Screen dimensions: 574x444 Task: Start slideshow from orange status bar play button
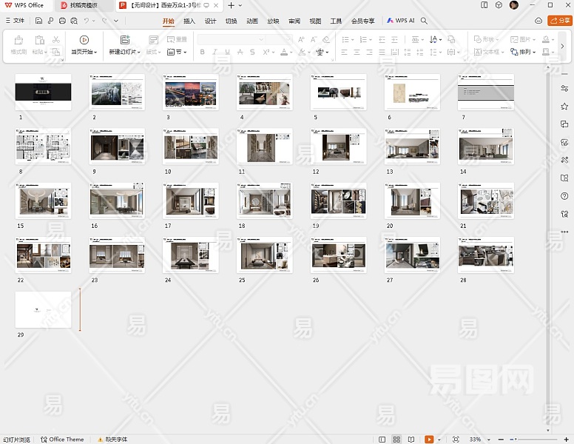(429, 440)
